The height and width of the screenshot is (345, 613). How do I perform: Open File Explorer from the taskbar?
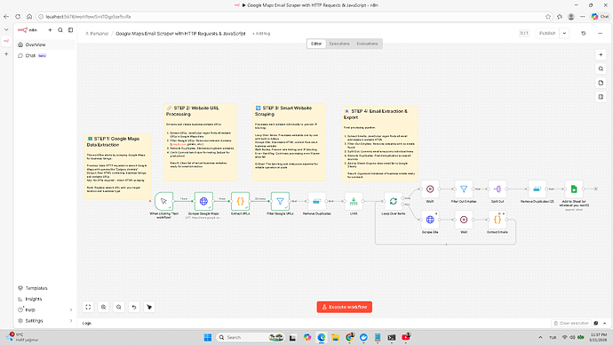click(x=335, y=337)
